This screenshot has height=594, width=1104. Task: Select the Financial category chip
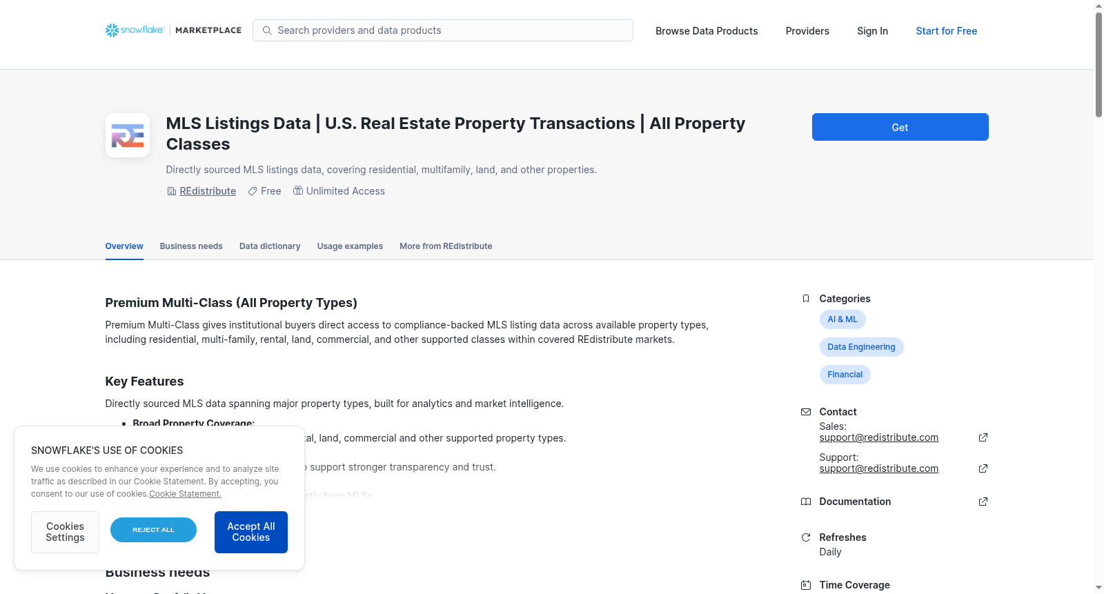[x=845, y=375]
